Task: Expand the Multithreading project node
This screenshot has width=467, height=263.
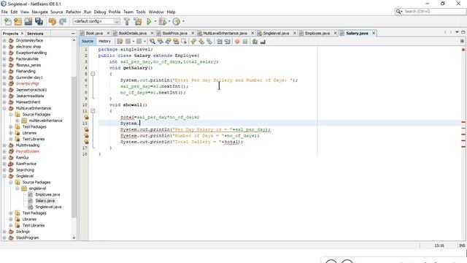Action: click(4, 145)
